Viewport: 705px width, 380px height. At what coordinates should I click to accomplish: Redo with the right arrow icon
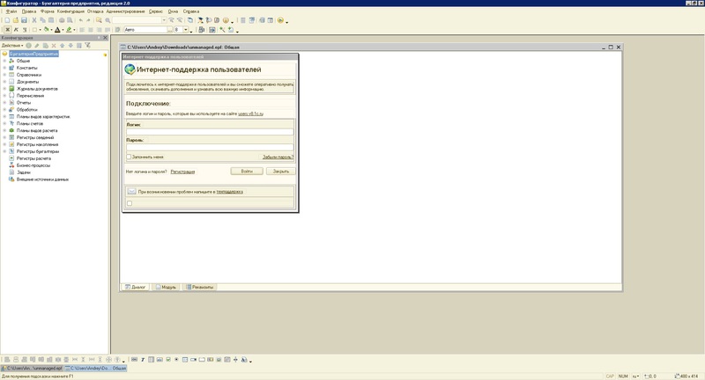[x=88, y=20]
